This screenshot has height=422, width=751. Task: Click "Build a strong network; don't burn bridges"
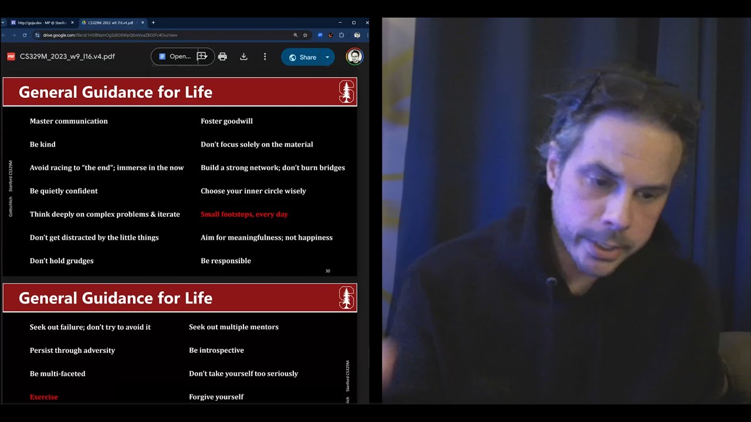273,168
